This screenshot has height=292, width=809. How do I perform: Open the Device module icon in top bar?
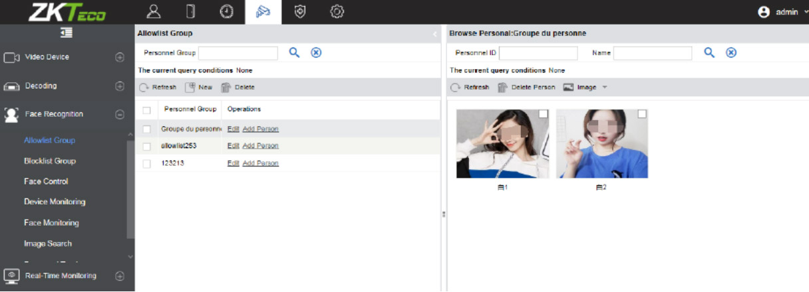tap(190, 11)
